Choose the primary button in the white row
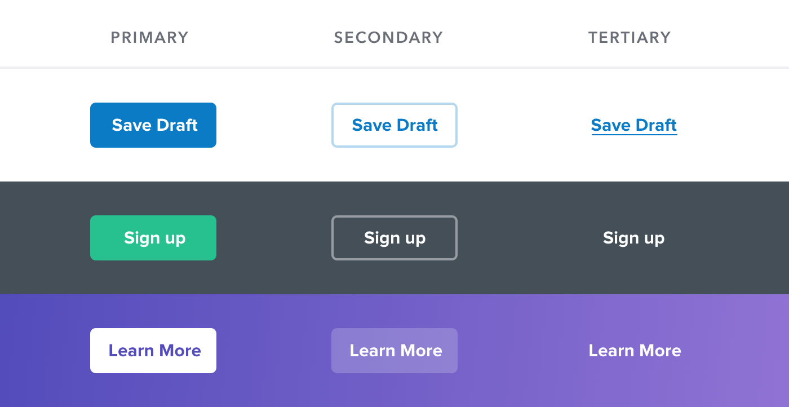789x407 pixels. tap(153, 125)
